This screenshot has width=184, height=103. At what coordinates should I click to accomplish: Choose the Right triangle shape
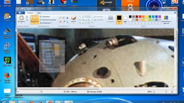click(89, 20)
